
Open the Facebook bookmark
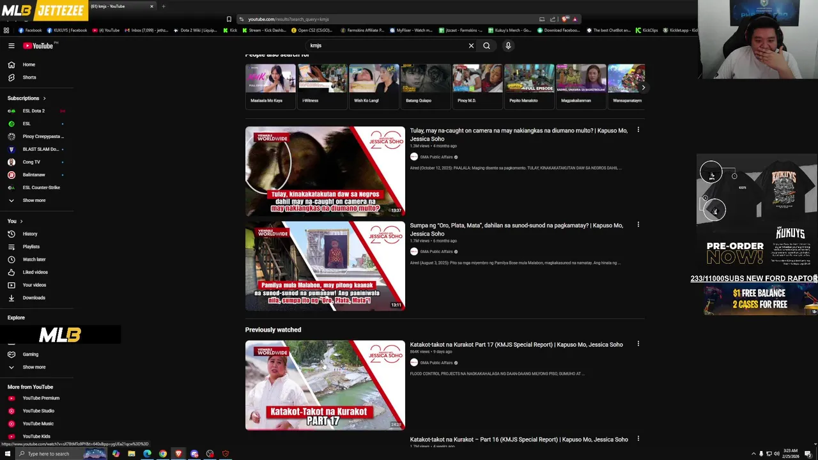(x=30, y=30)
